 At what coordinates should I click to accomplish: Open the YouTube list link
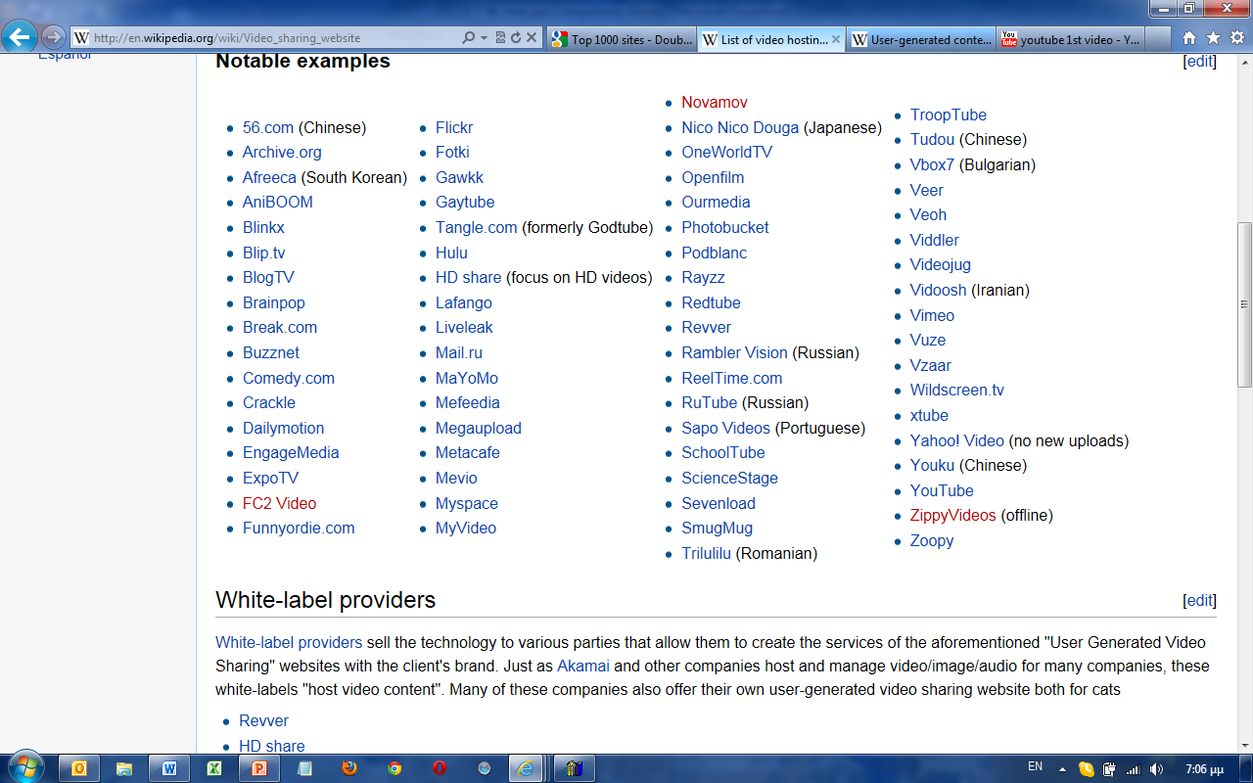click(942, 490)
